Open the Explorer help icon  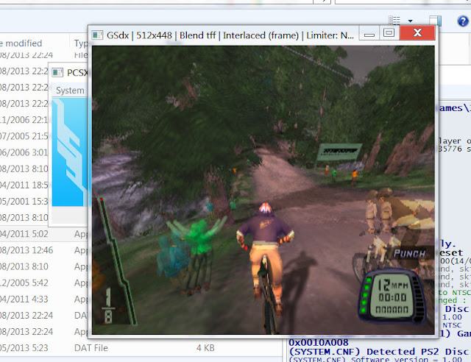(463, 21)
